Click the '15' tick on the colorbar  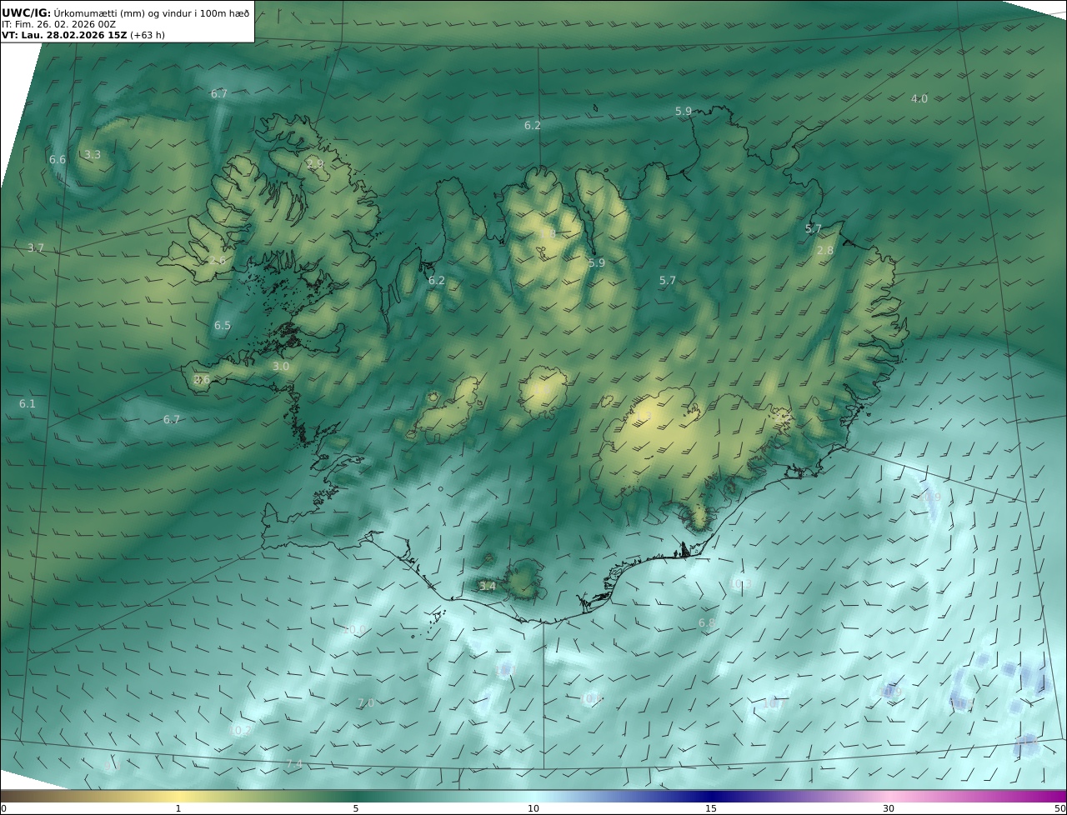click(x=711, y=808)
